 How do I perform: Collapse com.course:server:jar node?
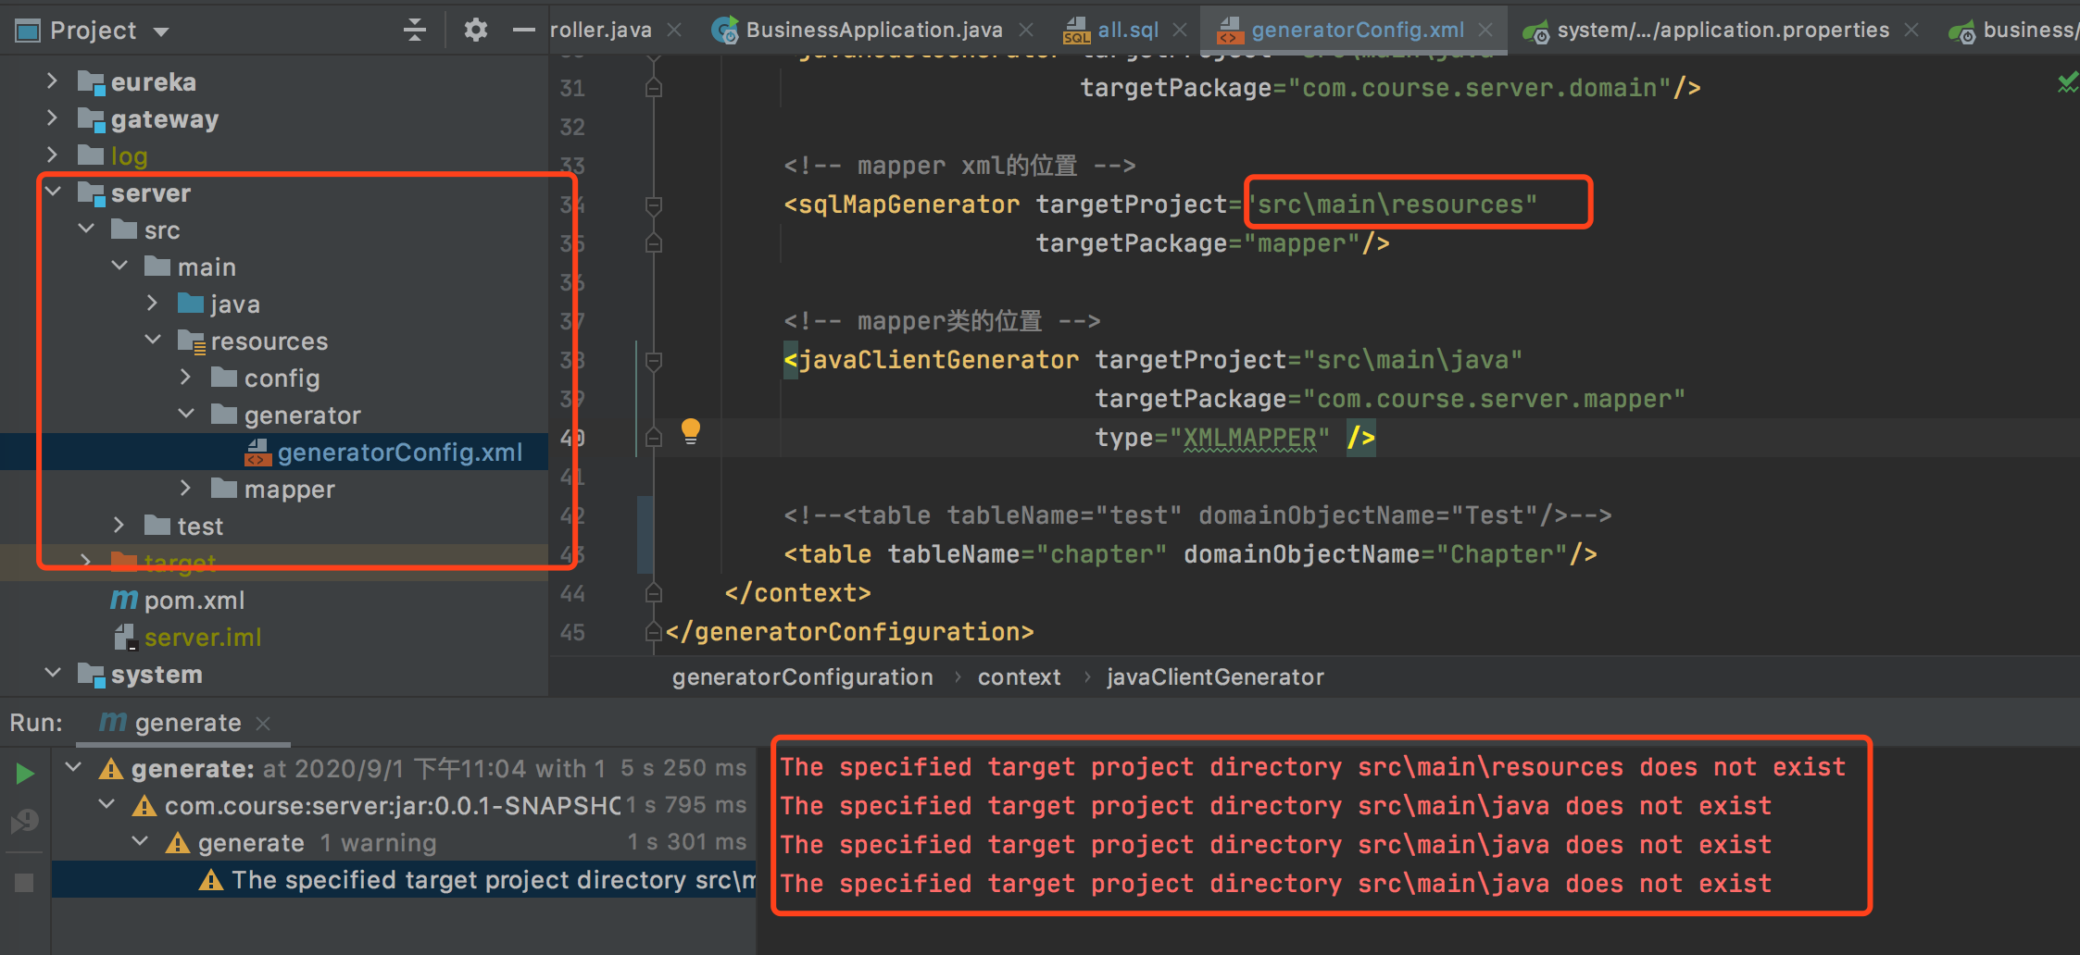[x=107, y=804]
